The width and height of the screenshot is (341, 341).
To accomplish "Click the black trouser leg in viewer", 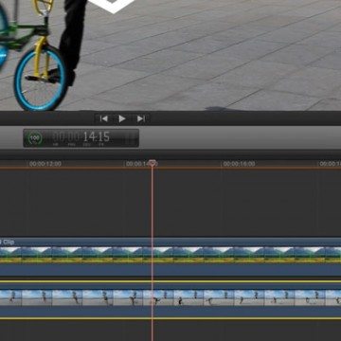I will pos(70,38).
